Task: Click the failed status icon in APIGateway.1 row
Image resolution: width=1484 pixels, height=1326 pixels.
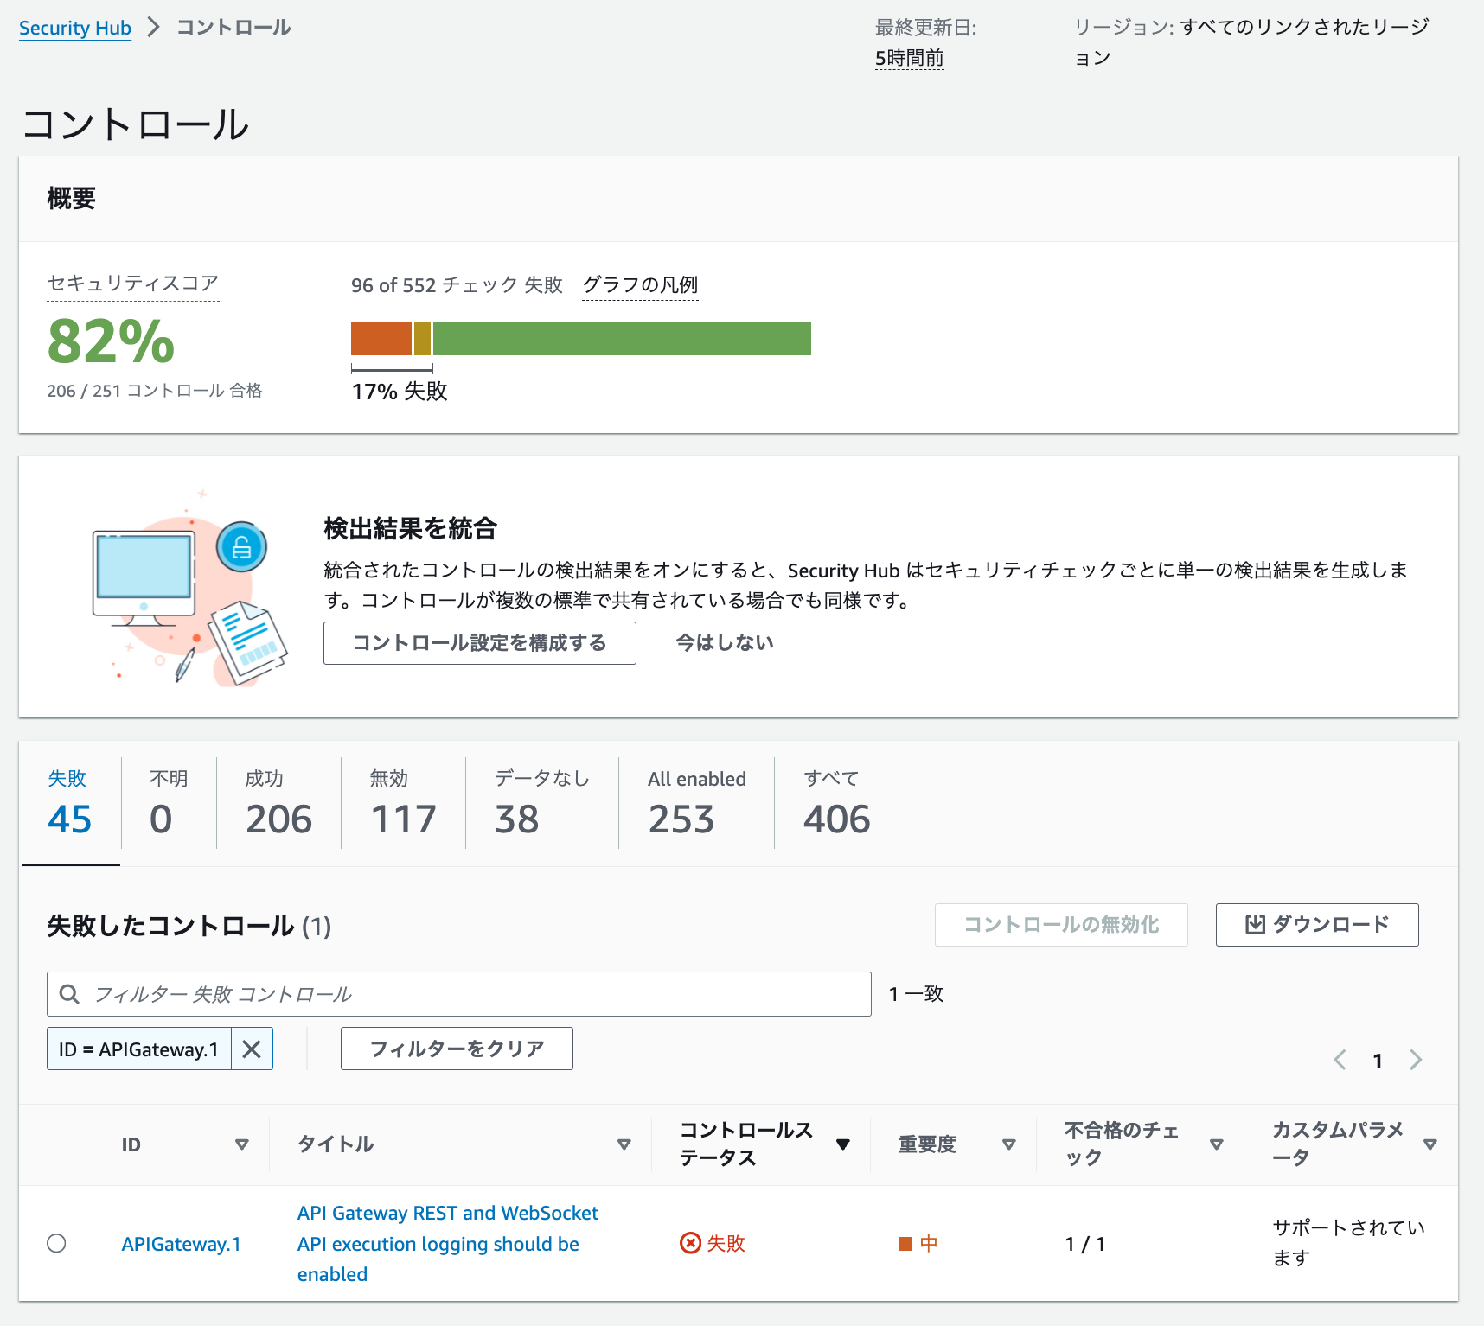Action: click(x=690, y=1243)
